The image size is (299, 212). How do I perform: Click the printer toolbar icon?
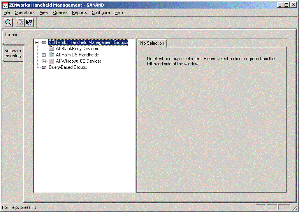tap(20, 23)
